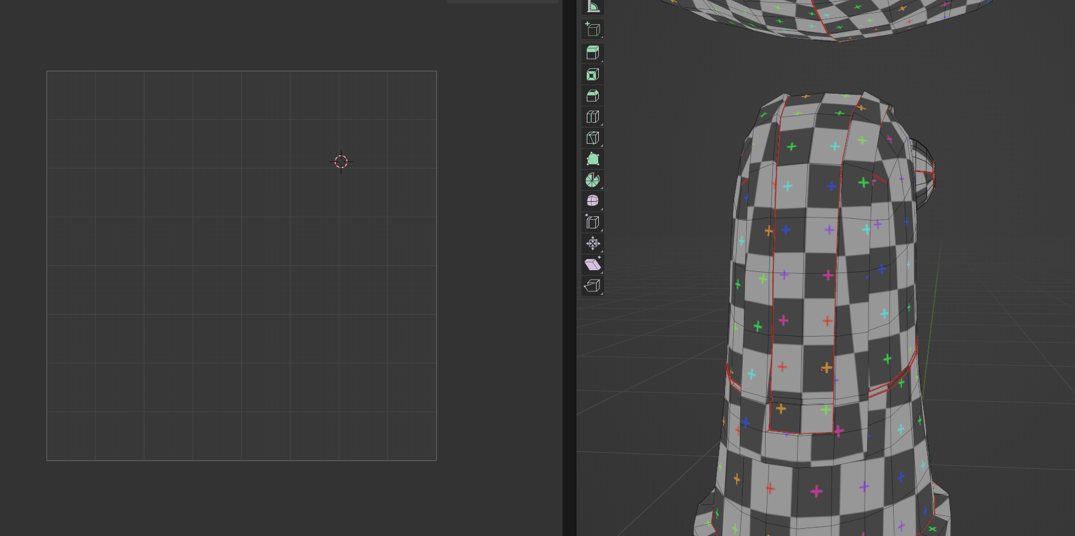Select the Measure tool
The width and height of the screenshot is (1075, 536).
pos(593,6)
